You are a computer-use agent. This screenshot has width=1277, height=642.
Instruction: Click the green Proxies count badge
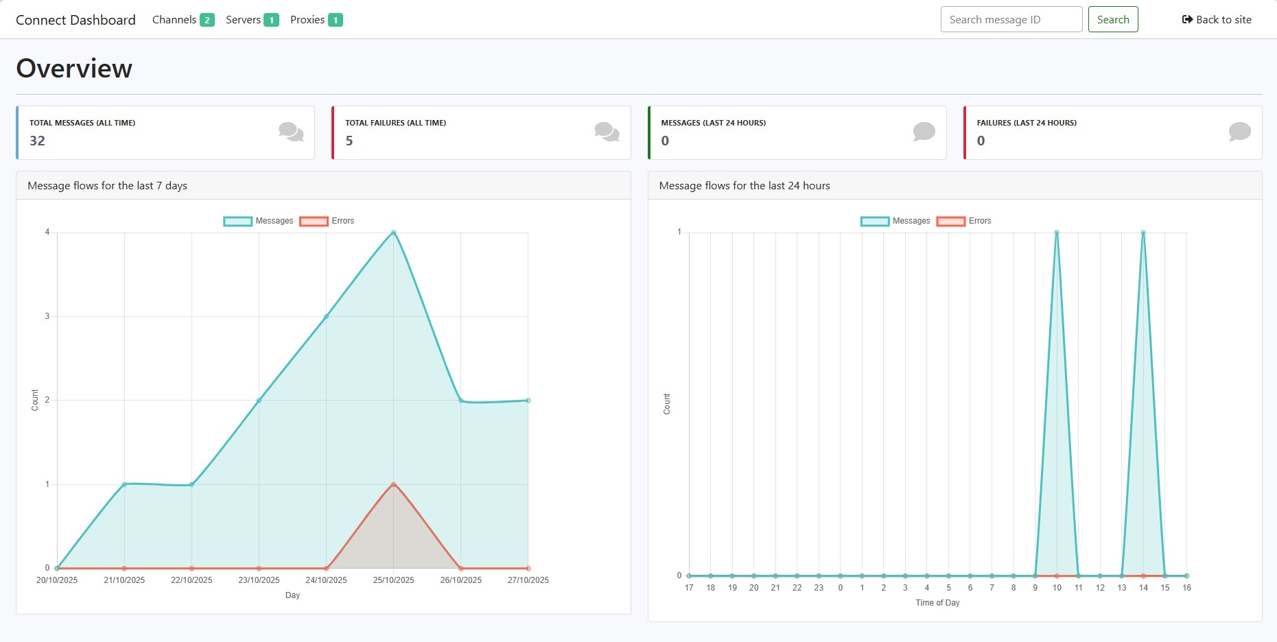pos(336,20)
